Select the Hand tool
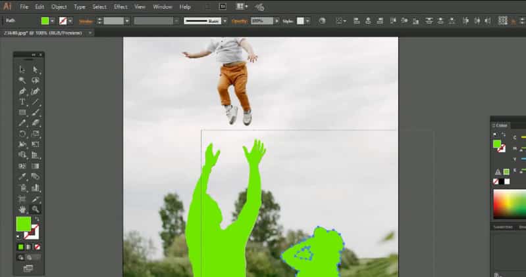 point(22,209)
